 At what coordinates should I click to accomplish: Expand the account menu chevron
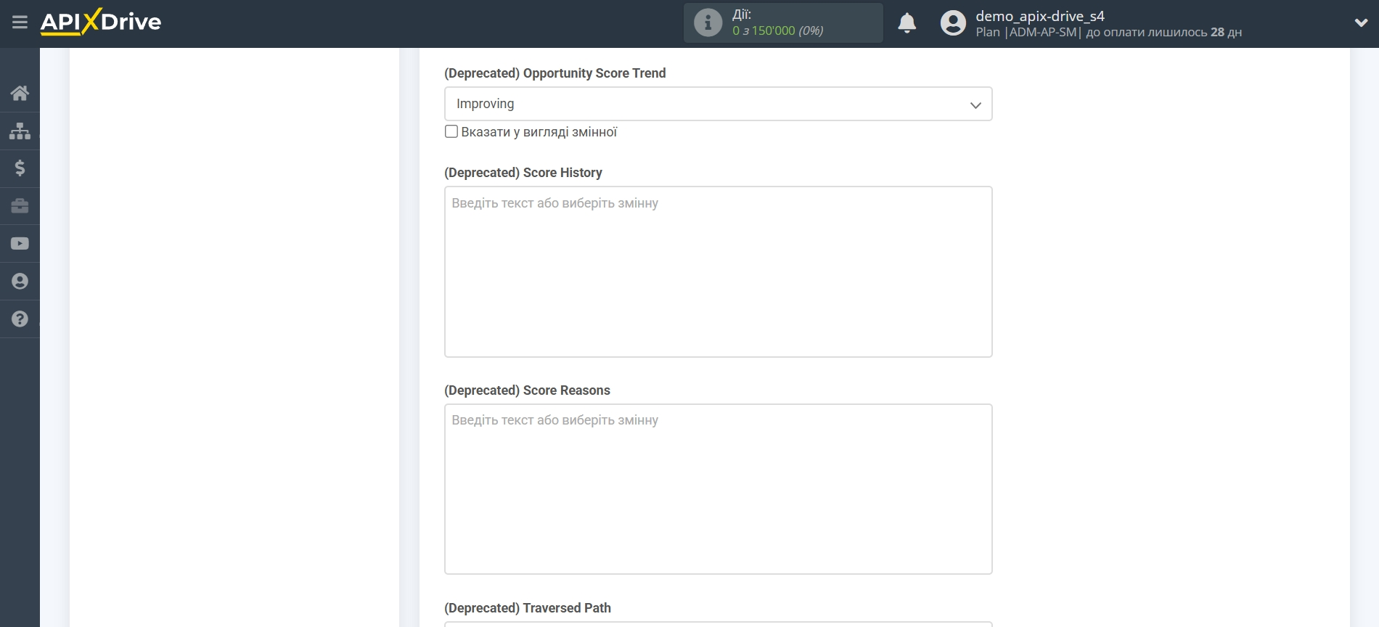pyautogui.click(x=1361, y=23)
